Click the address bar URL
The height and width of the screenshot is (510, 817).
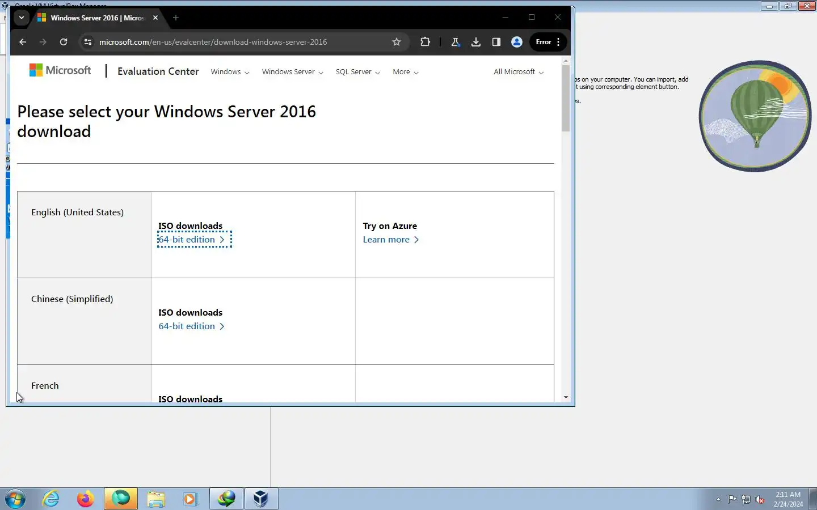point(213,42)
